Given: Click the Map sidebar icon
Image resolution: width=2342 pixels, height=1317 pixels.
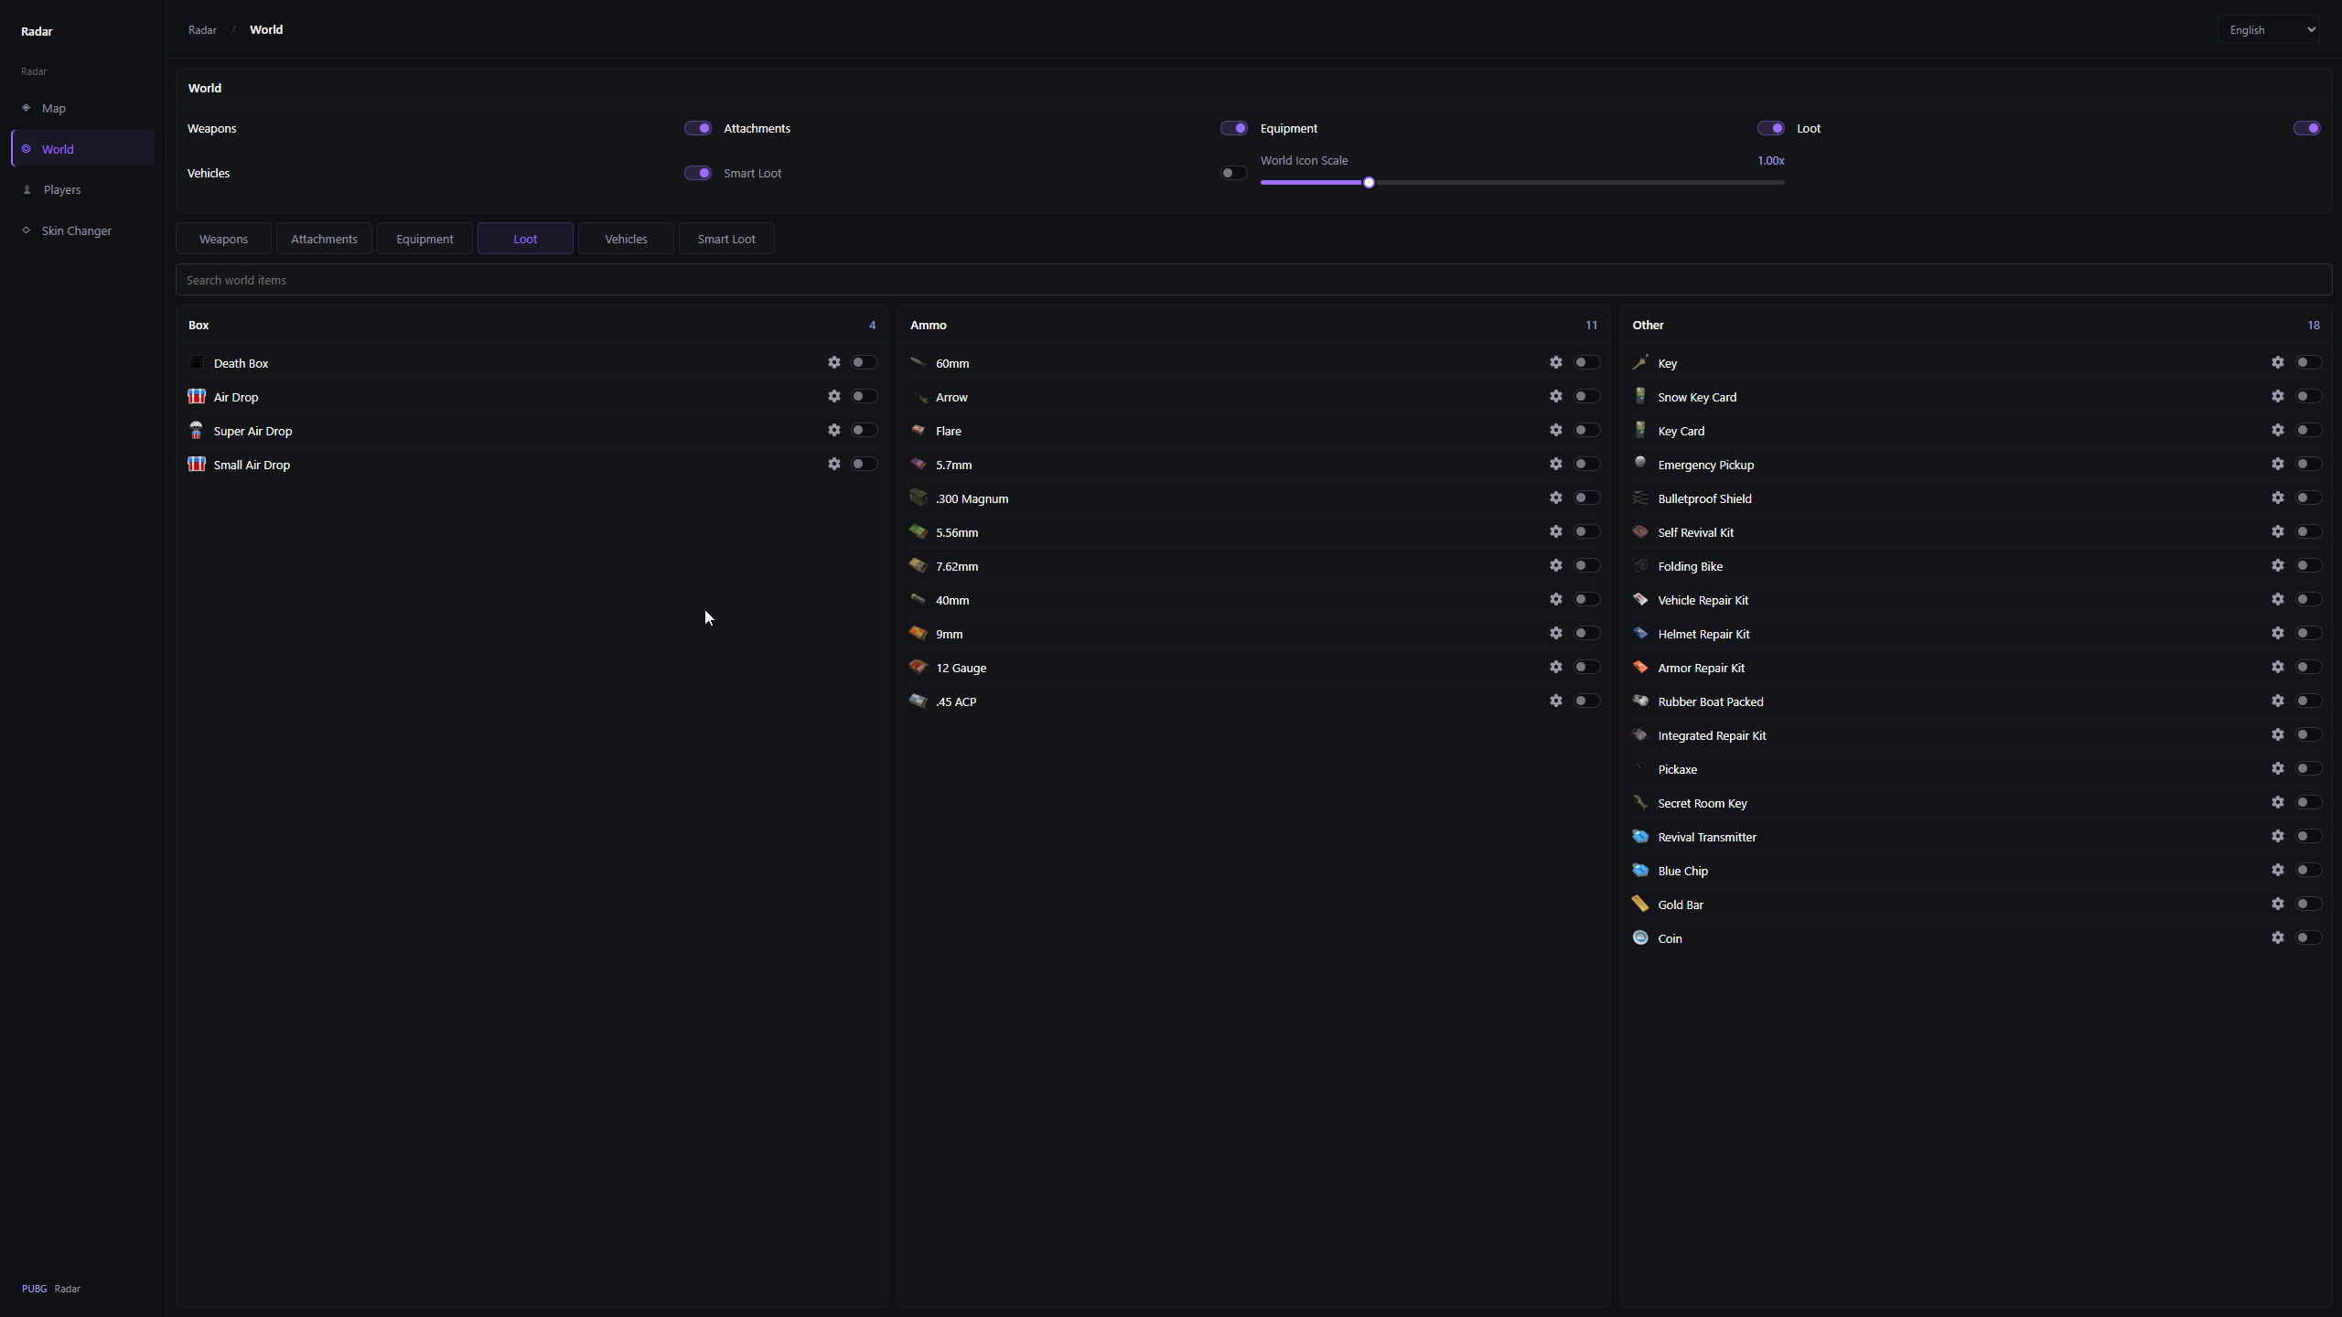Looking at the screenshot, I should 26,108.
